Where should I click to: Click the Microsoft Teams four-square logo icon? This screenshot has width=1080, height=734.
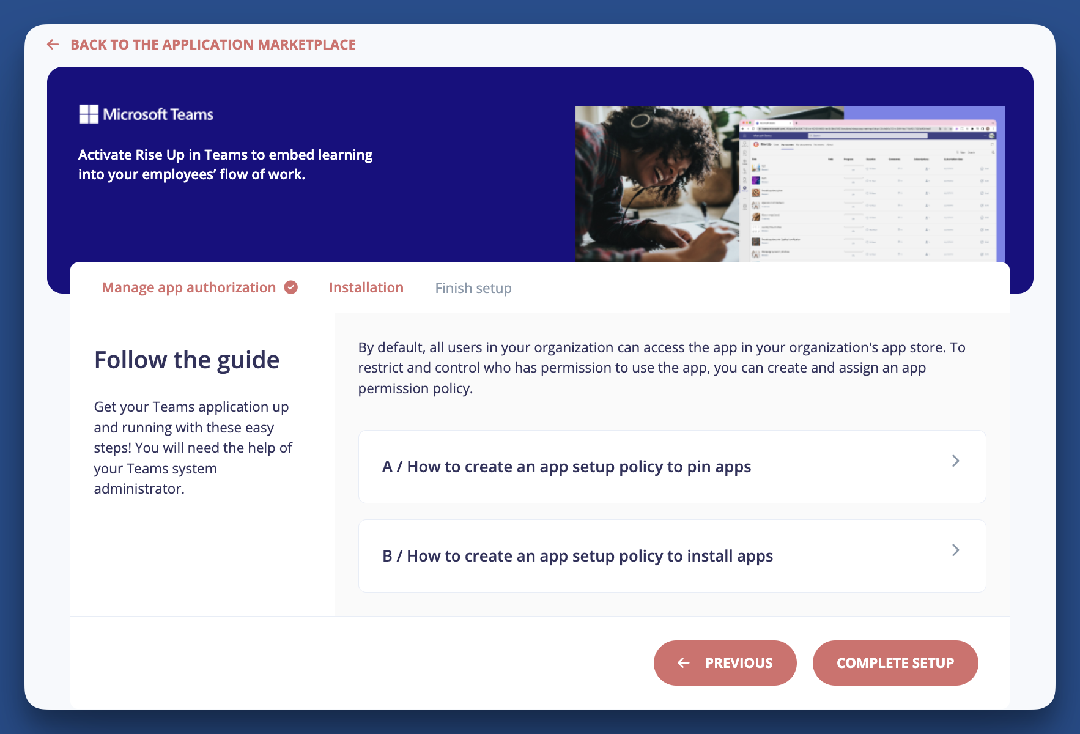[x=88, y=113]
